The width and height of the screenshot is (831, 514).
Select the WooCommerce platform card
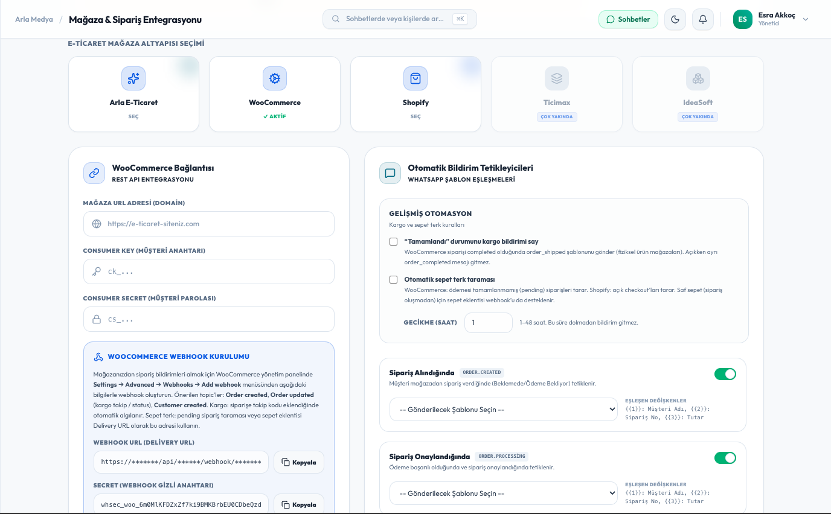coord(275,94)
